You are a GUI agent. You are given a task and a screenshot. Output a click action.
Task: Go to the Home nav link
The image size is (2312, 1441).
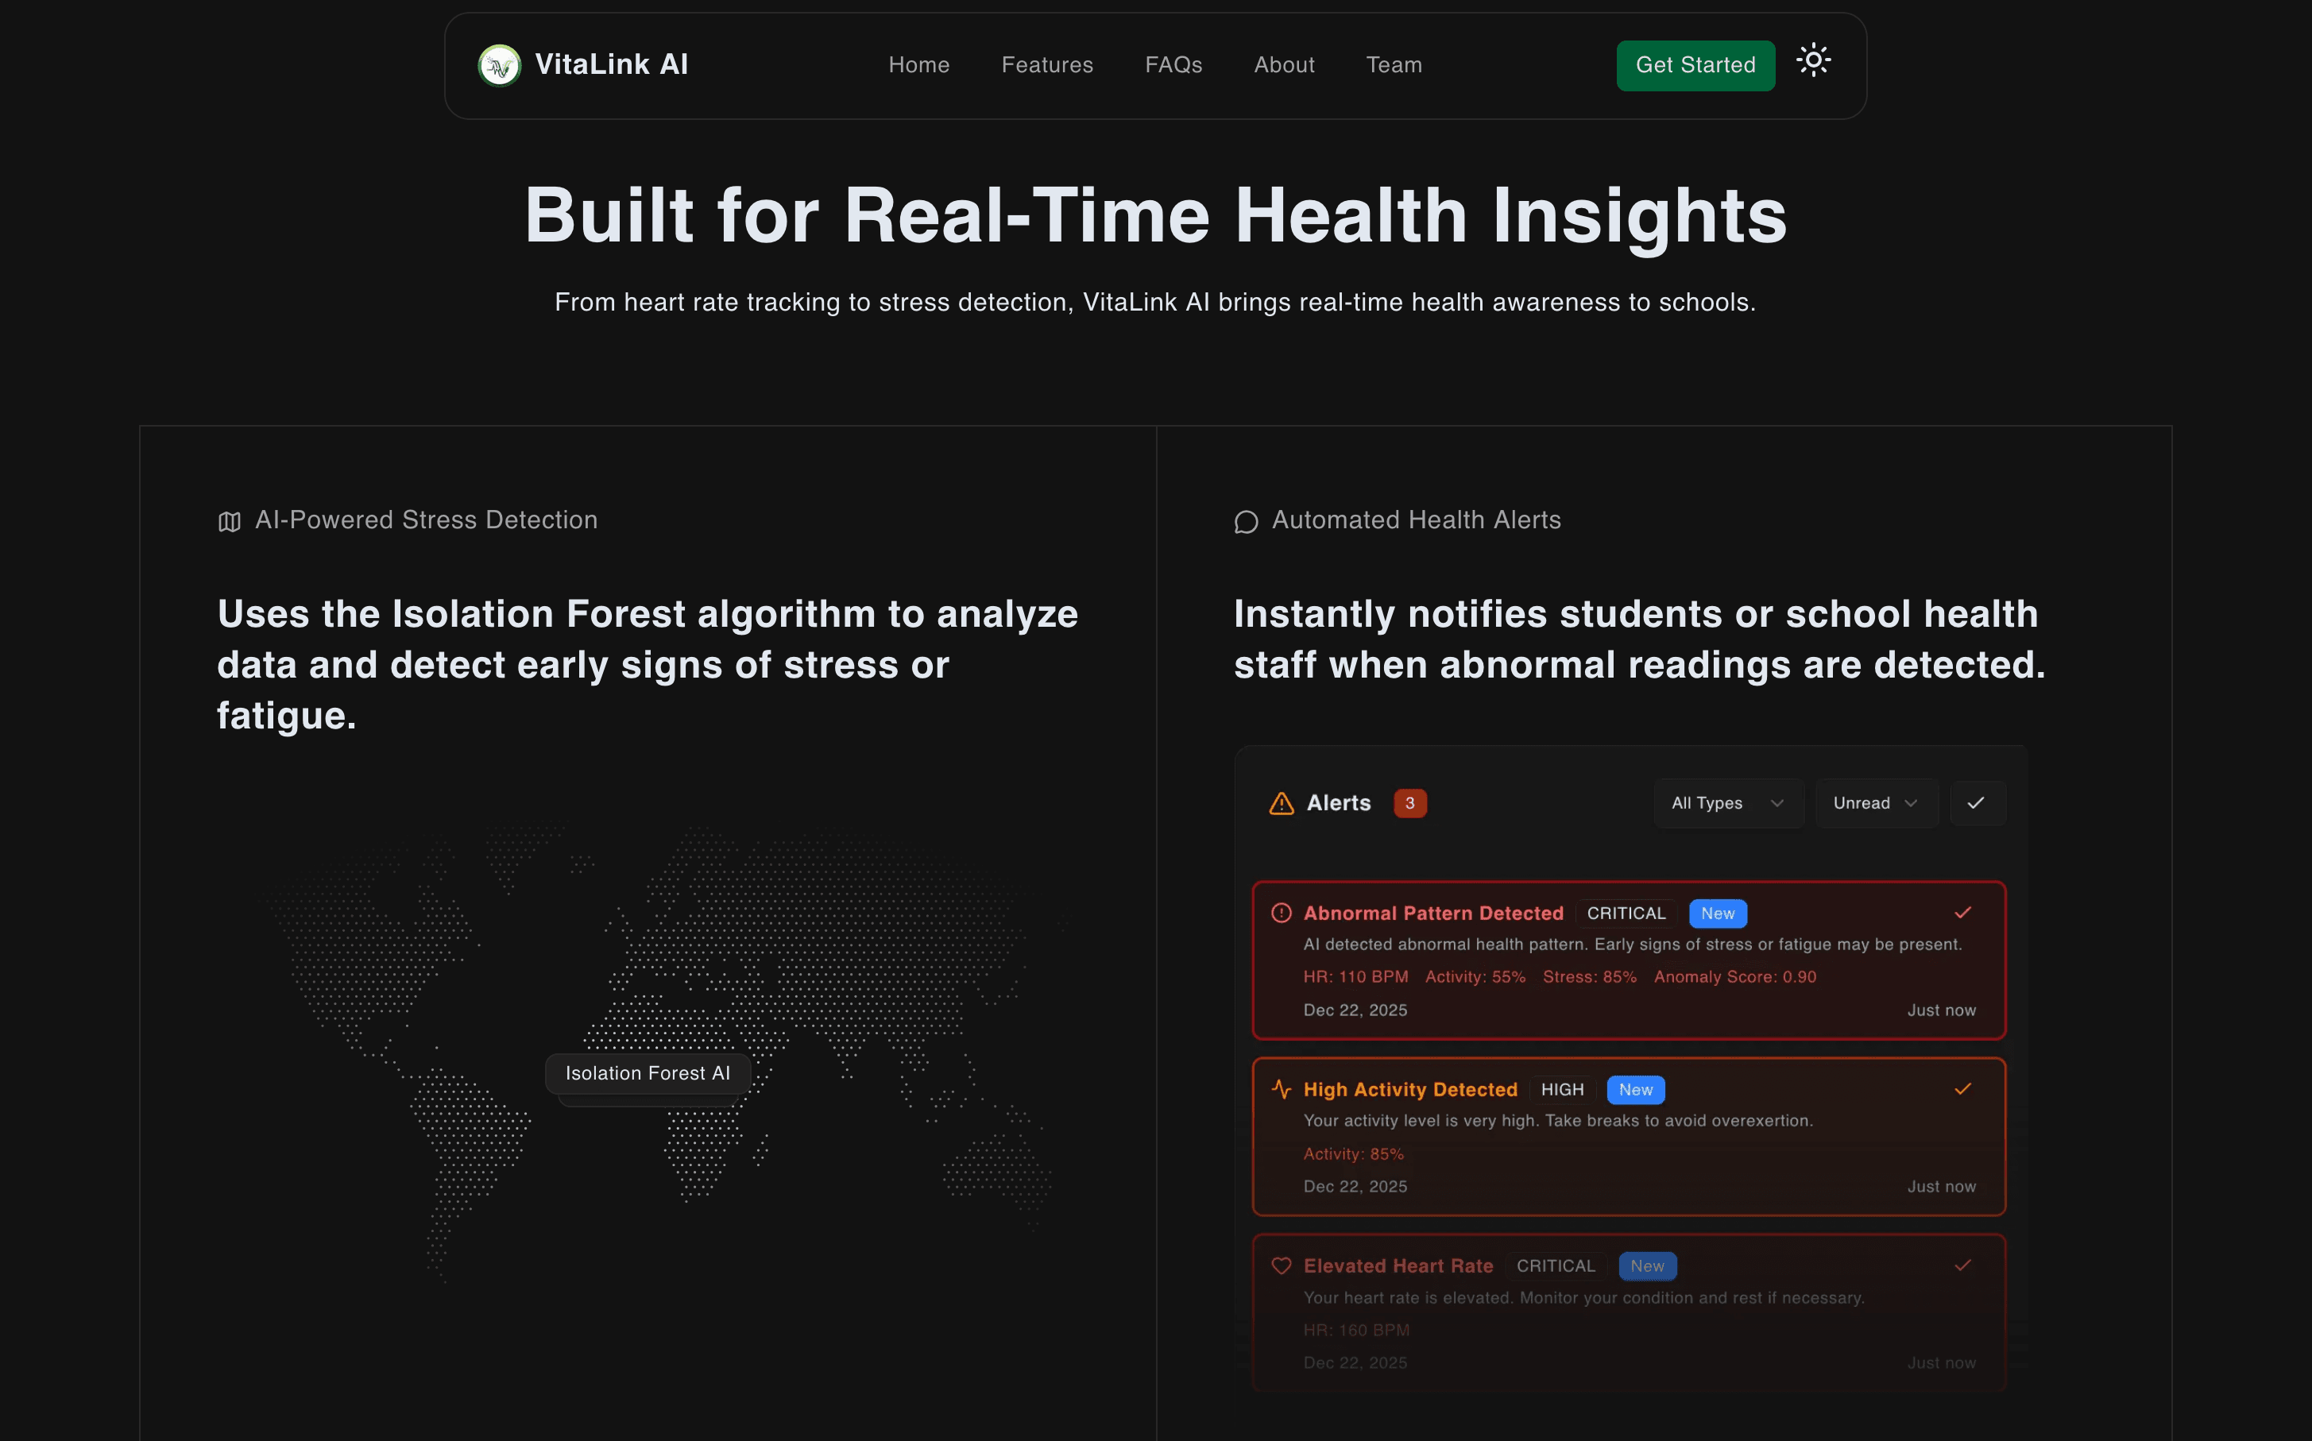pos(918,65)
